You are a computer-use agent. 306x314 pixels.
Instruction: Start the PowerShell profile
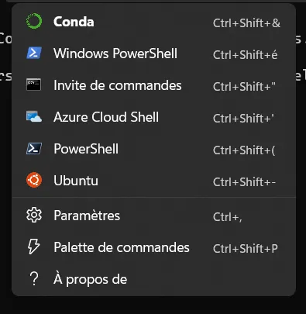(x=154, y=149)
